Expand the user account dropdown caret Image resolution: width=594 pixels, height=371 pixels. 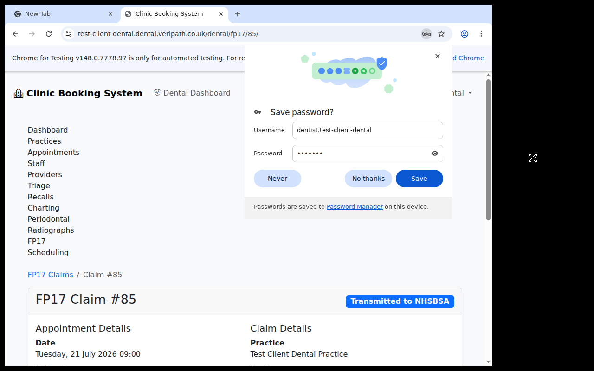coord(470,93)
